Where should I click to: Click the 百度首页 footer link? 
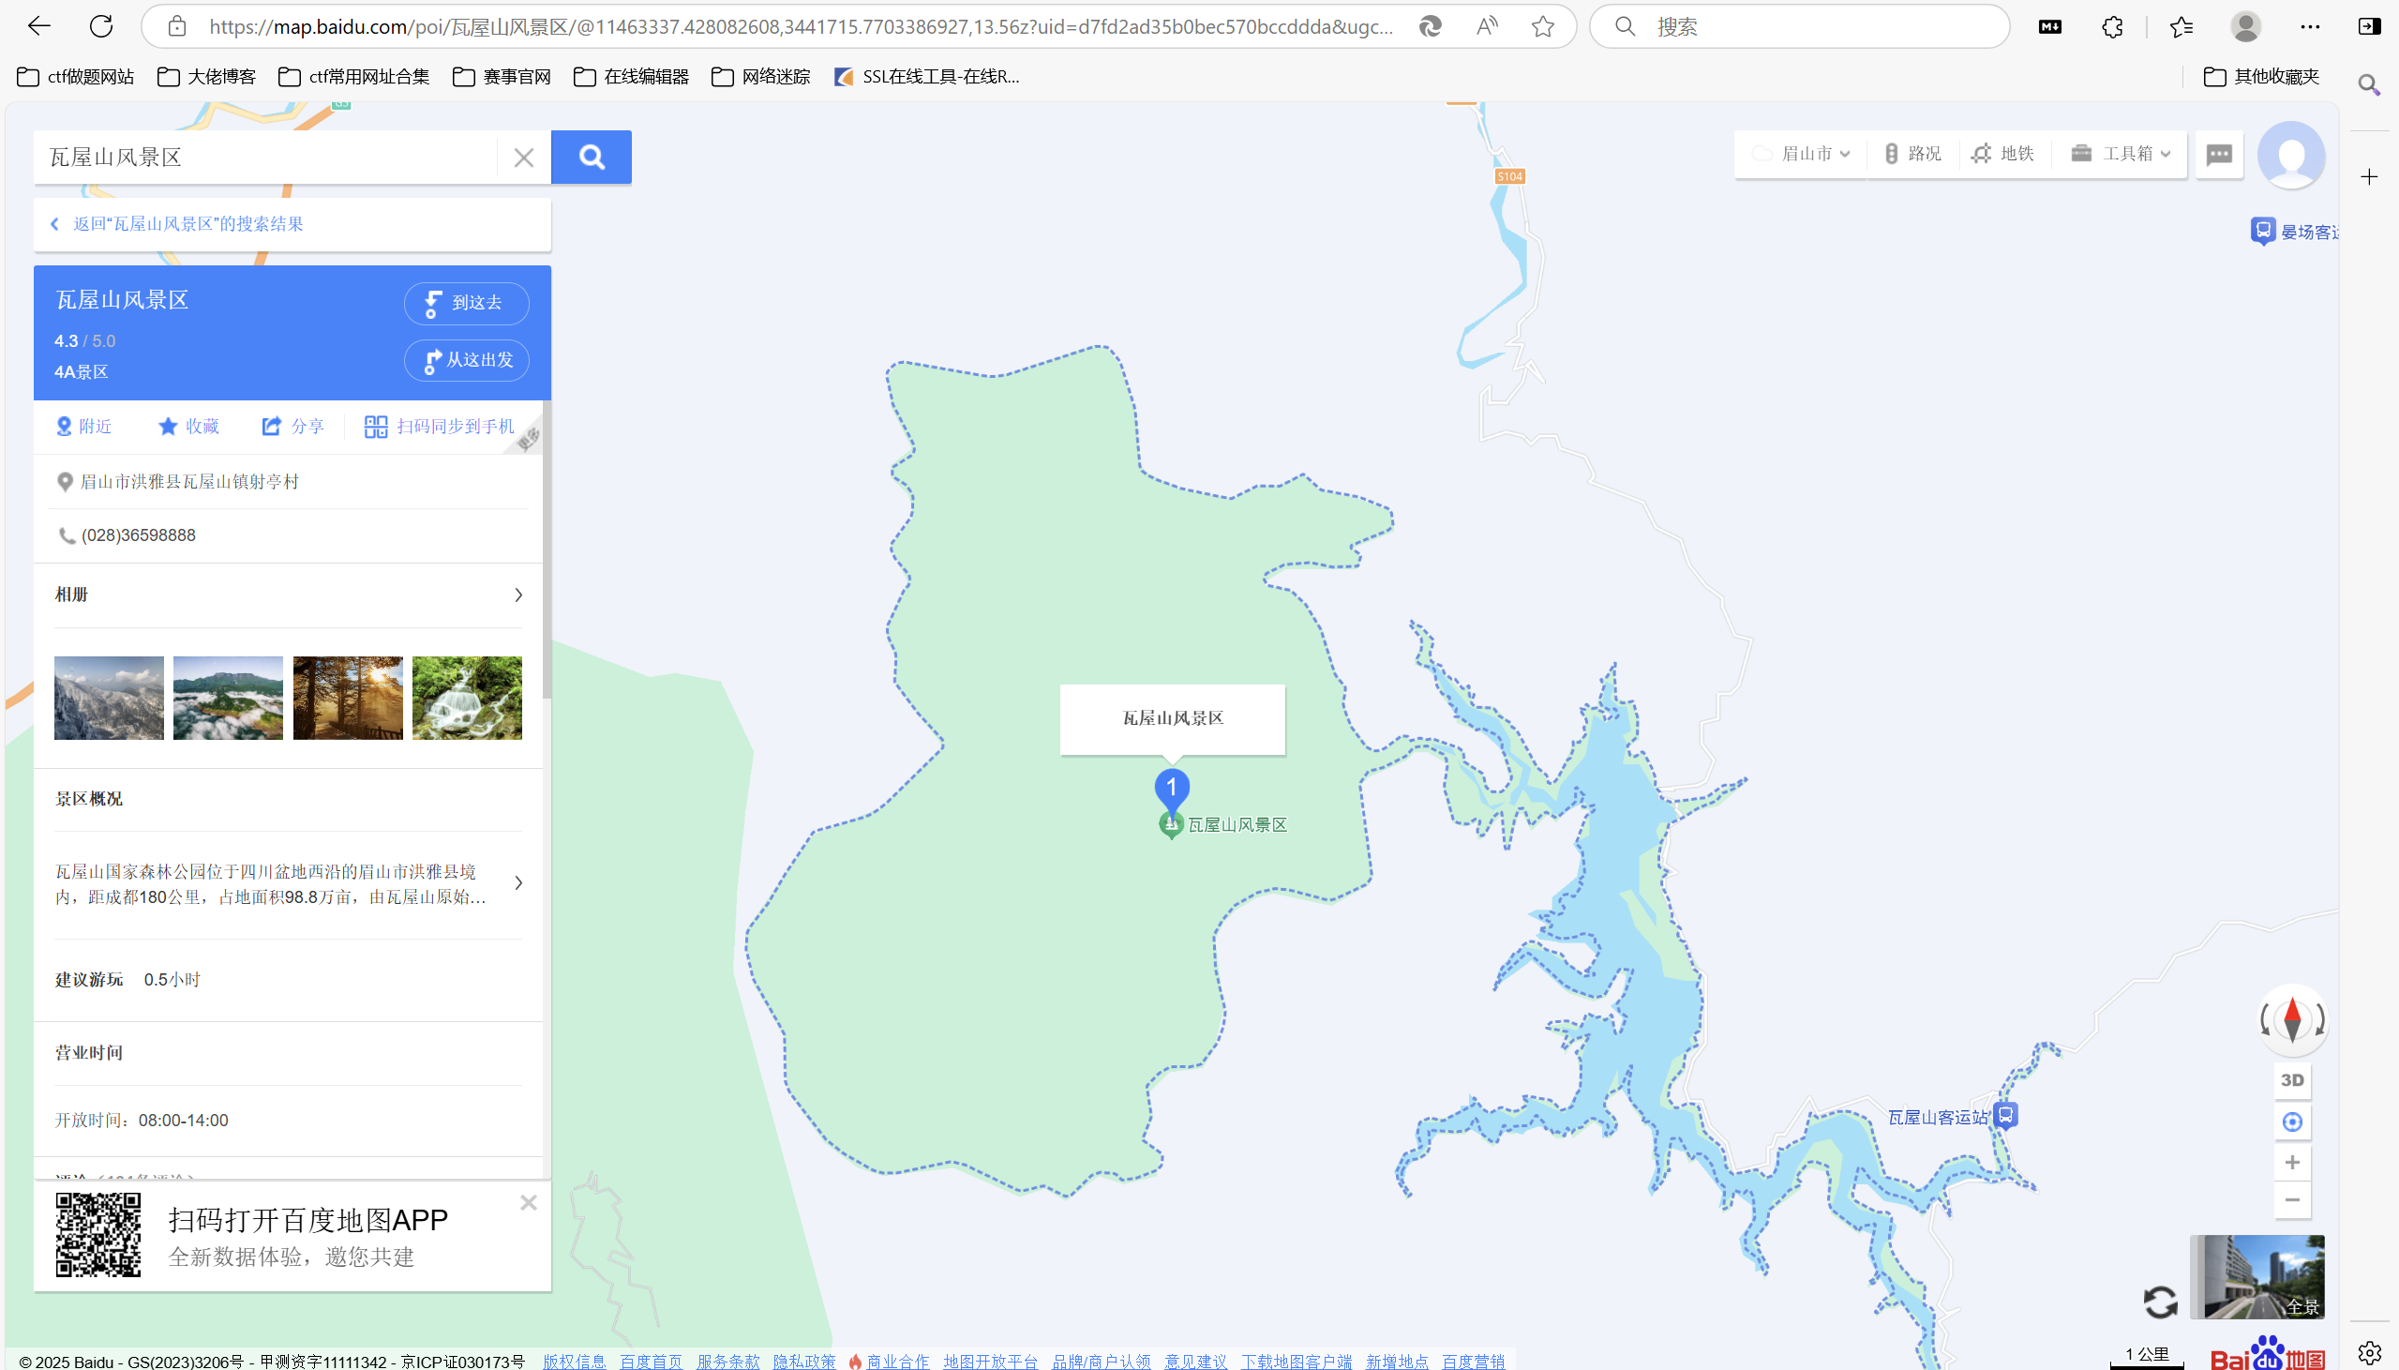click(x=651, y=1361)
